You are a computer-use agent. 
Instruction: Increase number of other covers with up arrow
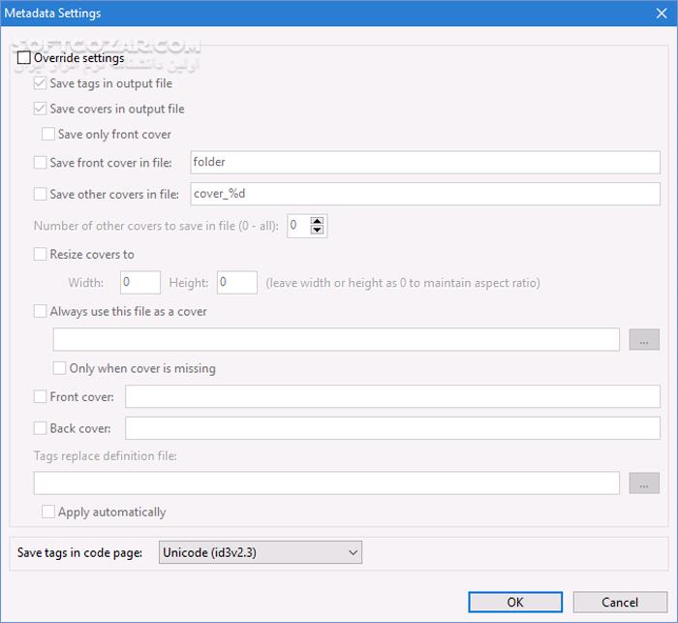(x=318, y=221)
